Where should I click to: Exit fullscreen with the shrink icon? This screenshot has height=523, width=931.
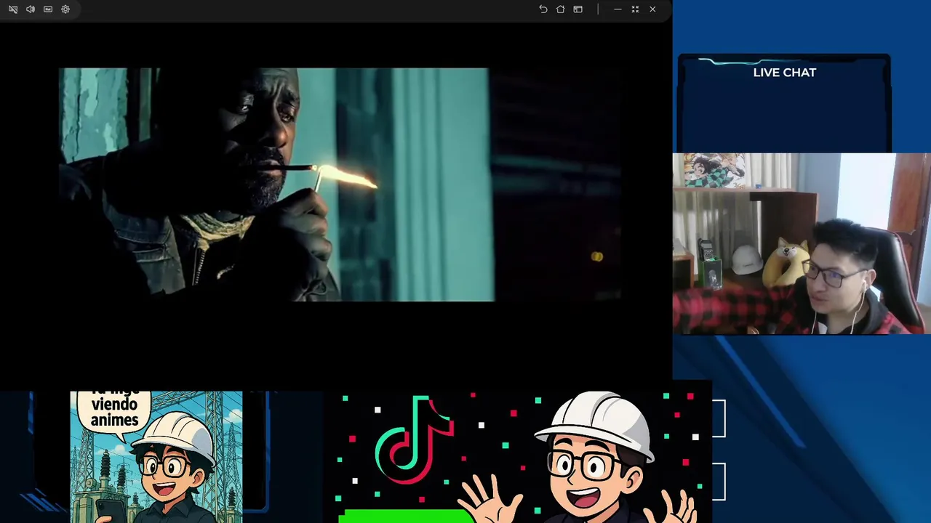pos(635,9)
